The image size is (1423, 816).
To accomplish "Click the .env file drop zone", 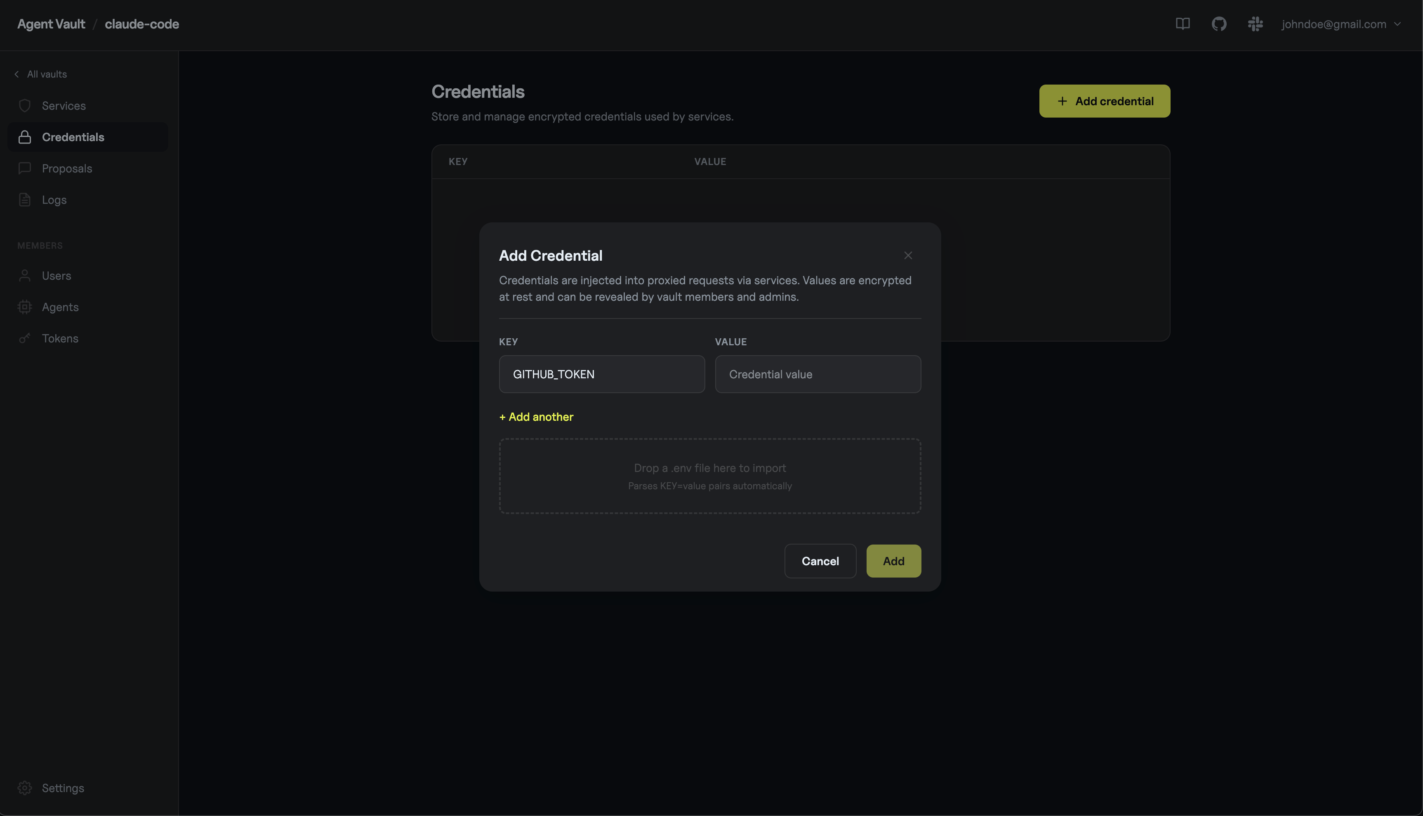I will 710,476.
